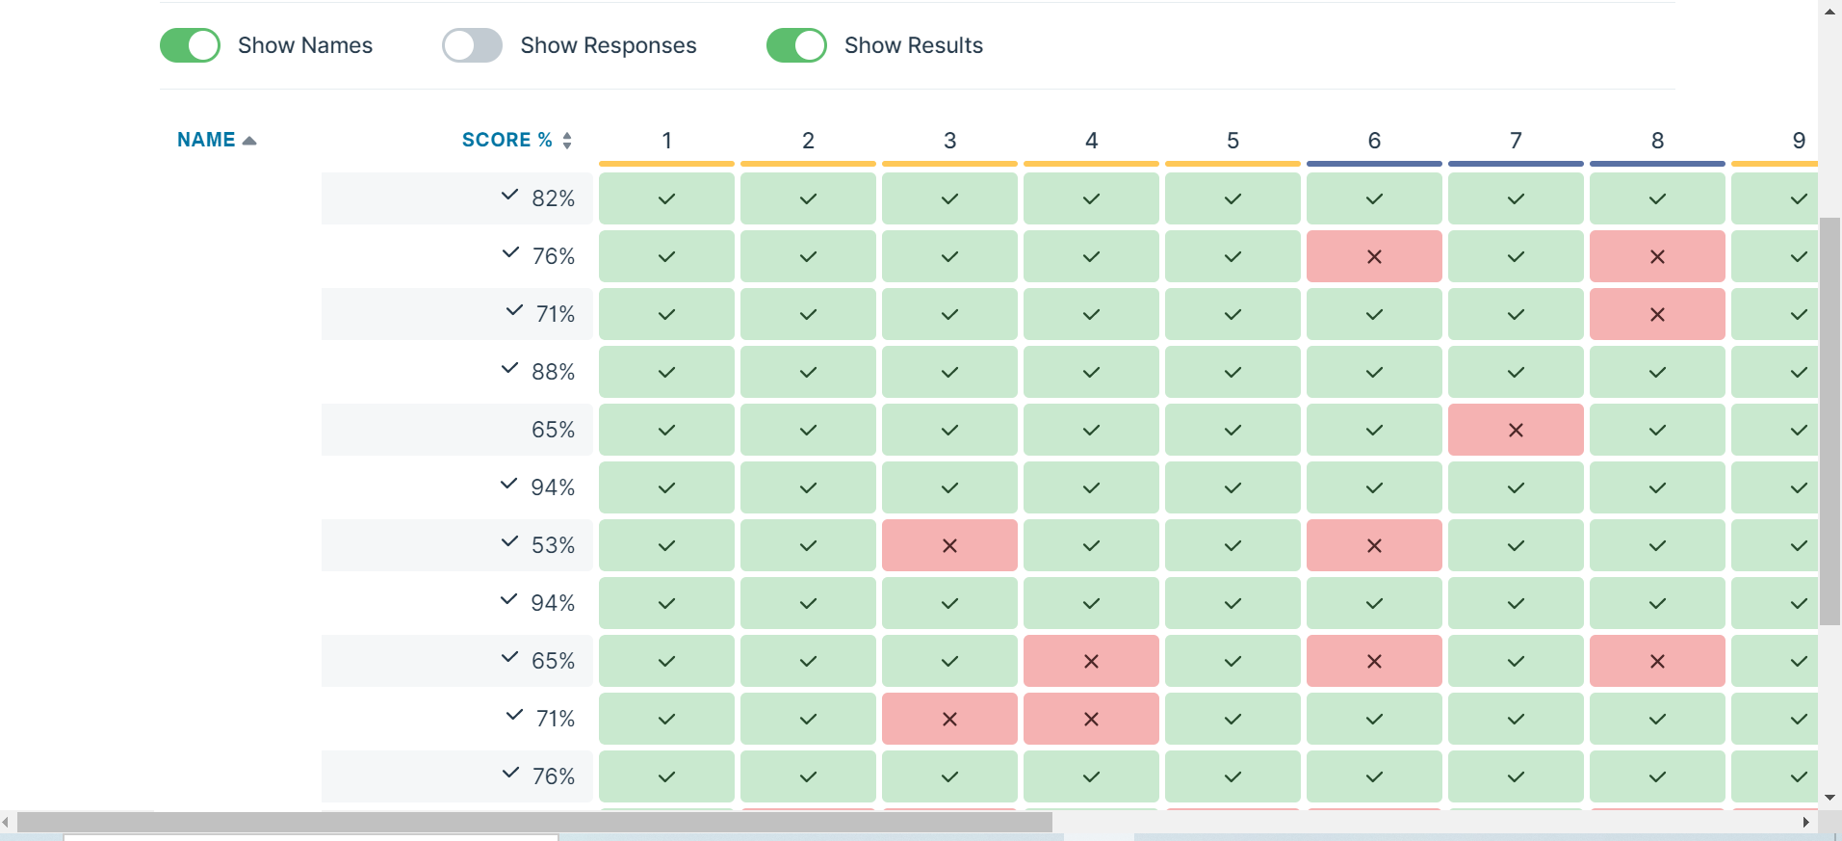
Task: Click the red X under question 6 in the 65% row
Action: pos(1374,661)
